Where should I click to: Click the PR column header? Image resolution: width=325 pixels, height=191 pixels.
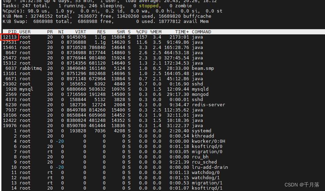click(50, 32)
